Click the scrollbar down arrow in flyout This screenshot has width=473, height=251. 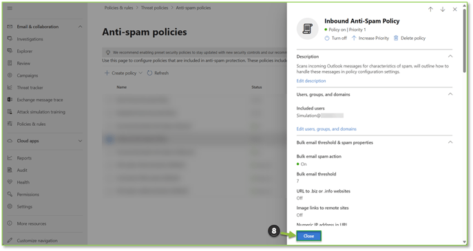pos(465,242)
